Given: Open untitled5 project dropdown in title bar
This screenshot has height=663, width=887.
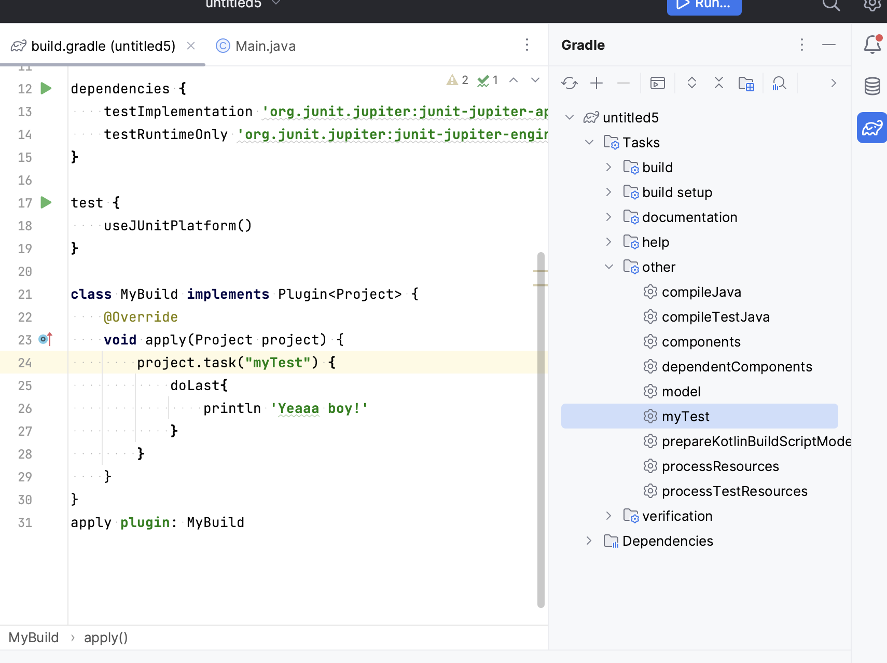Looking at the screenshot, I should click(244, 5).
